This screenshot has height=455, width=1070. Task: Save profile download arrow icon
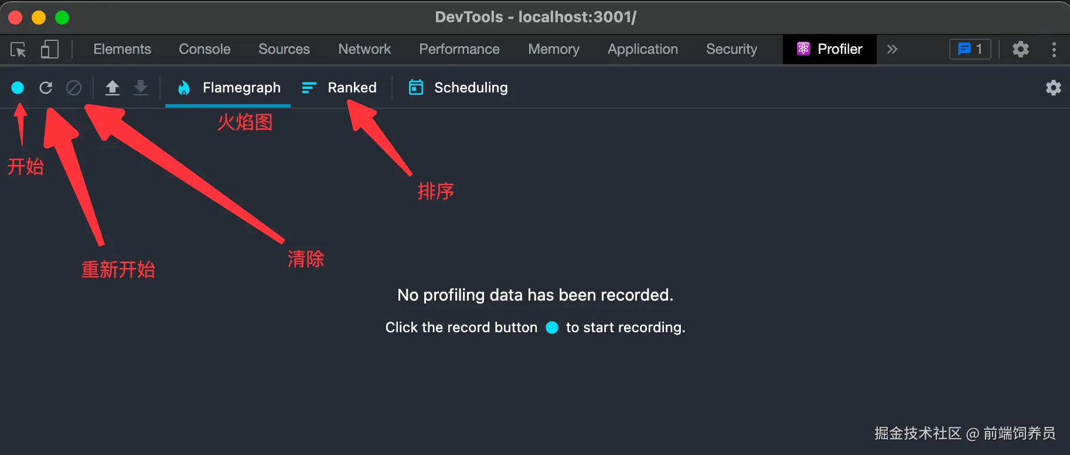[141, 88]
